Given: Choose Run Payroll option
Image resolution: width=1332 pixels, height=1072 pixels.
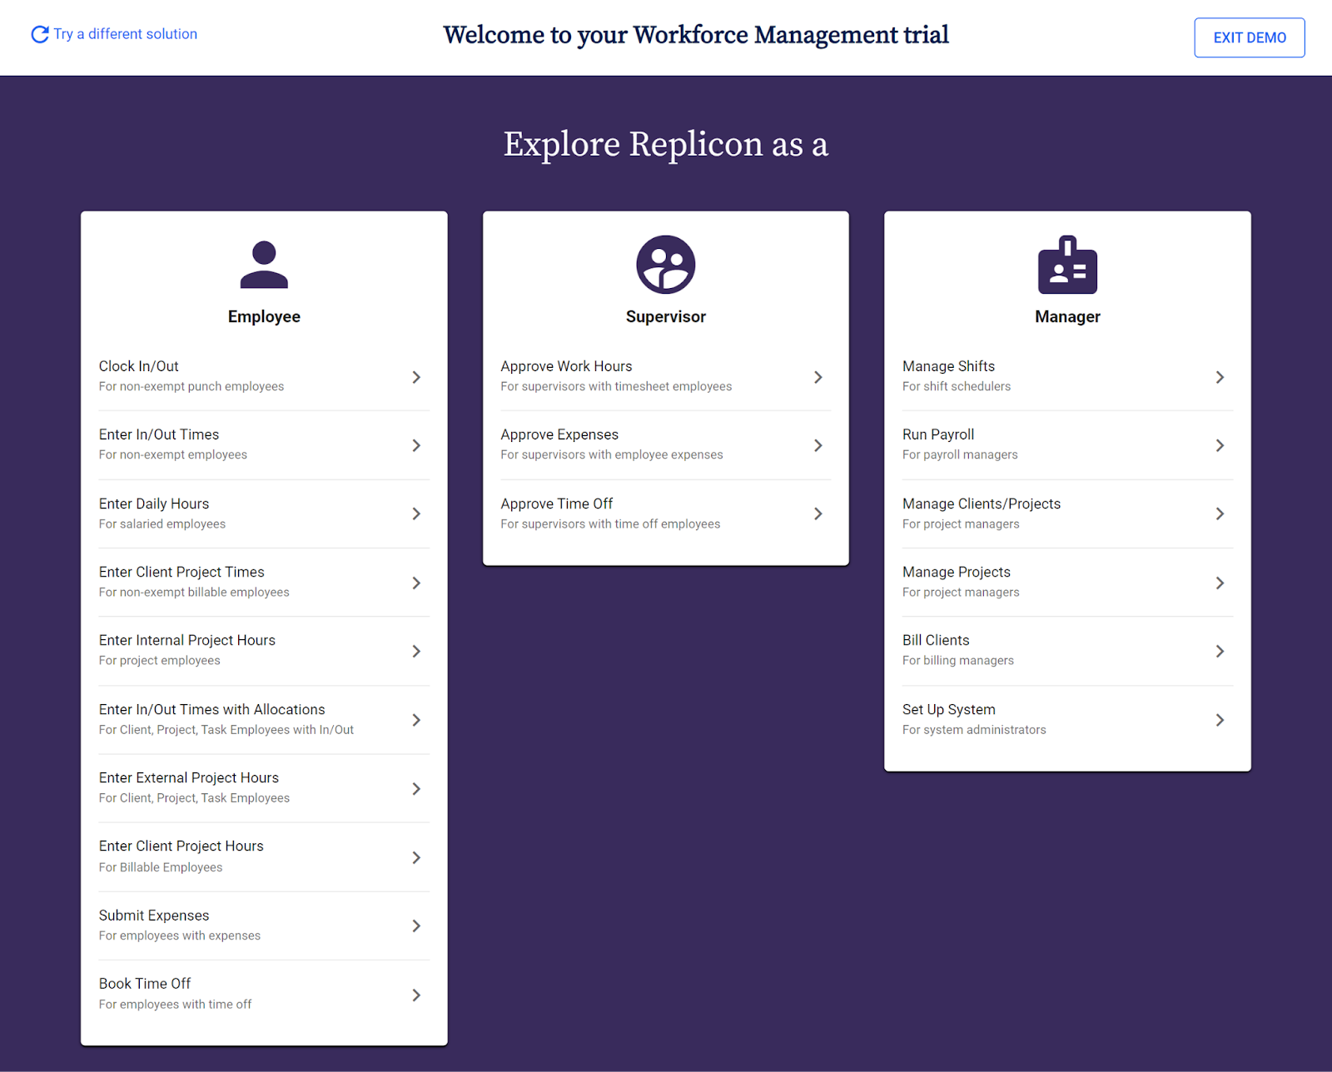Looking at the screenshot, I should click(x=1067, y=445).
